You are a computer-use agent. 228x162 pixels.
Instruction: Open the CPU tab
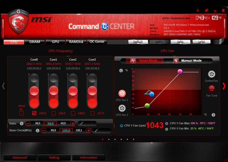[14, 42]
